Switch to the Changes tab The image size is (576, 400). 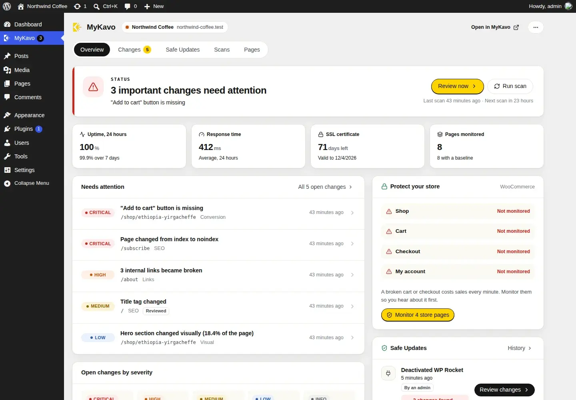(134, 50)
